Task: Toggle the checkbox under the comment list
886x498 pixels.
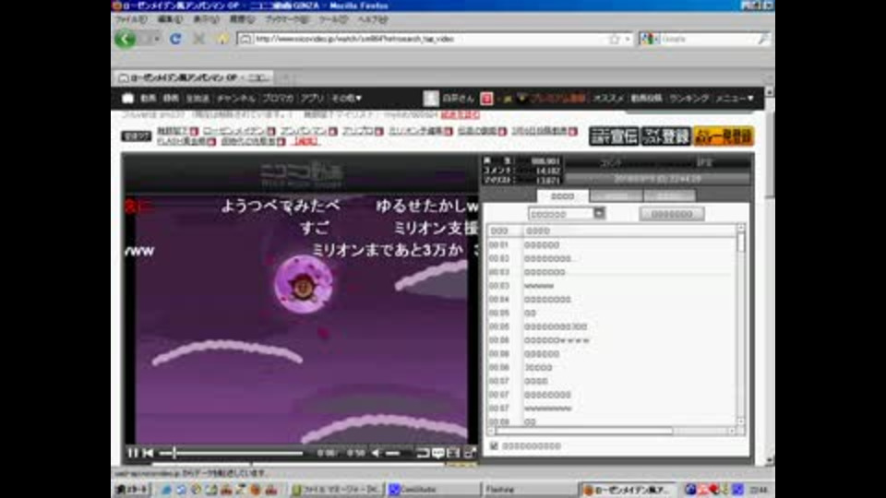Action: (x=494, y=446)
